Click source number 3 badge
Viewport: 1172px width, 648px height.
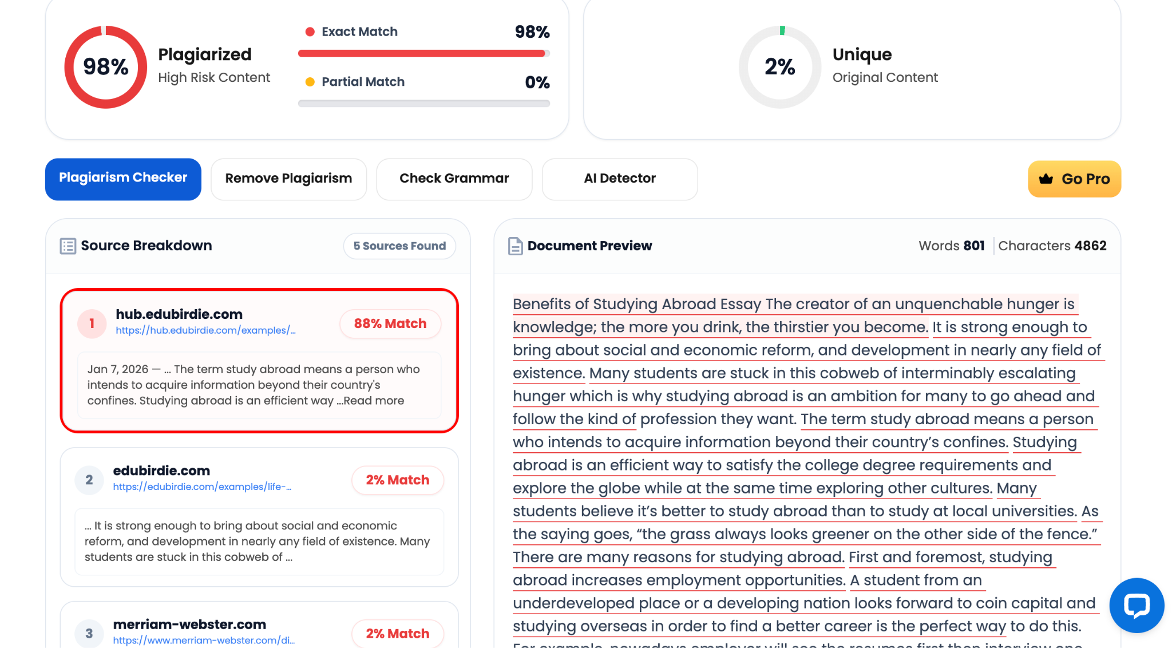(89, 633)
